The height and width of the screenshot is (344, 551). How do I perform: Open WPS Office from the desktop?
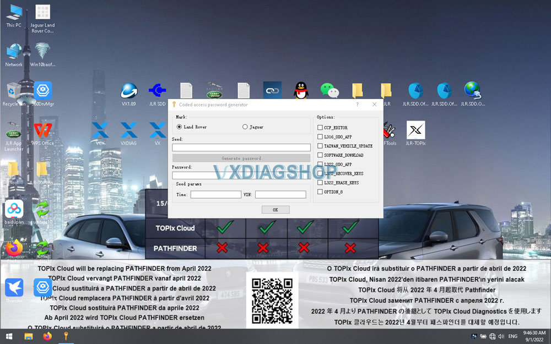tap(43, 133)
